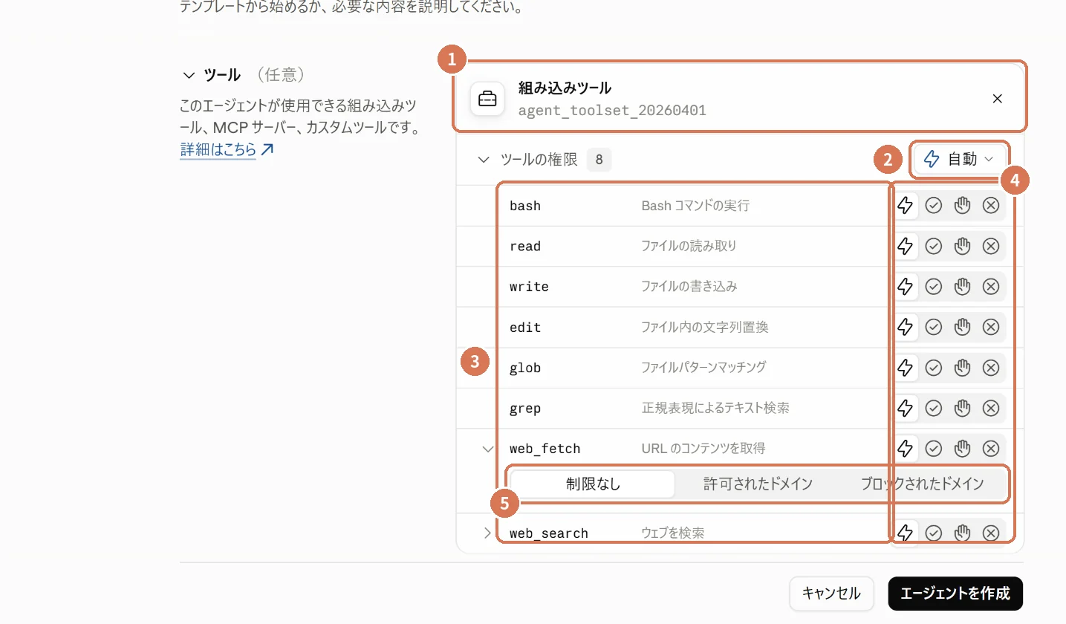Set web_search to the circled check option

[934, 533]
